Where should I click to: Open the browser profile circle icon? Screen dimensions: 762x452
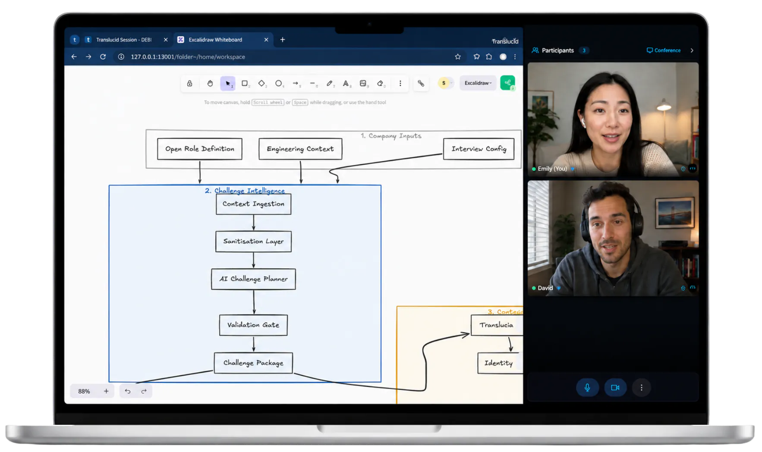pyautogui.click(x=503, y=56)
